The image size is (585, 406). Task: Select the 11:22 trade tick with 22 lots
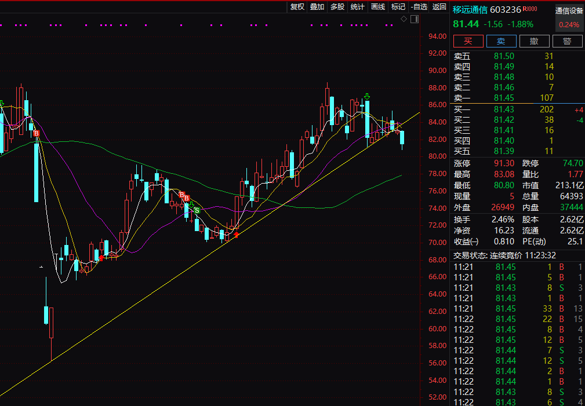517,319
